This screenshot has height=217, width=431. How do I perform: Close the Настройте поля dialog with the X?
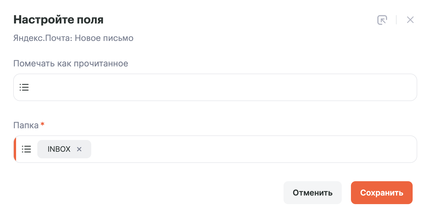(410, 20)
